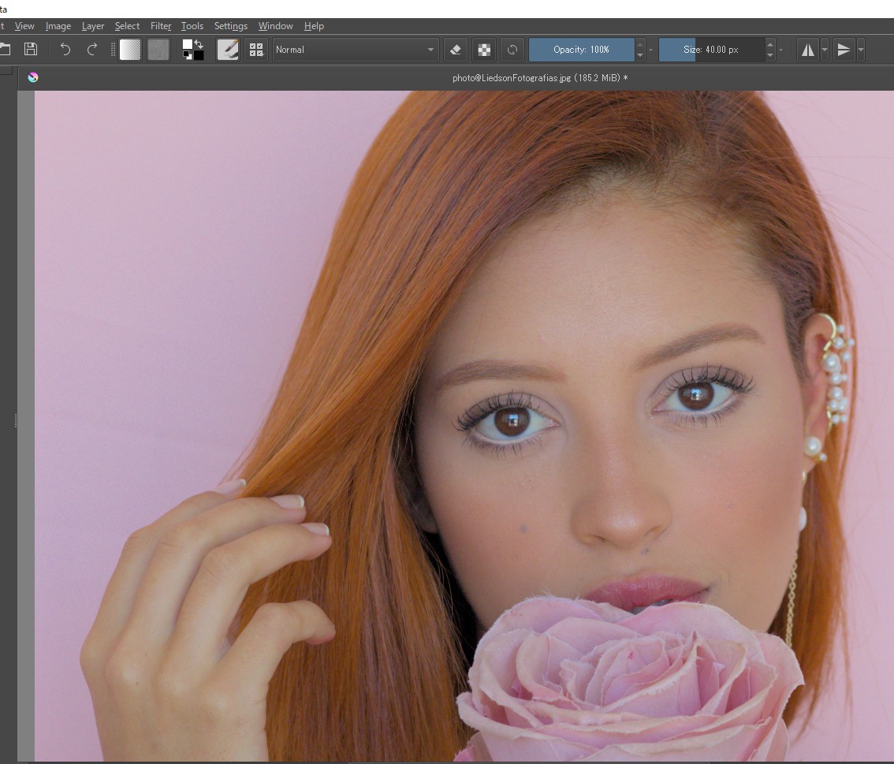Screen dimensions: 894x764
Task: Reload the original brush preset
Action: point(512,49)
